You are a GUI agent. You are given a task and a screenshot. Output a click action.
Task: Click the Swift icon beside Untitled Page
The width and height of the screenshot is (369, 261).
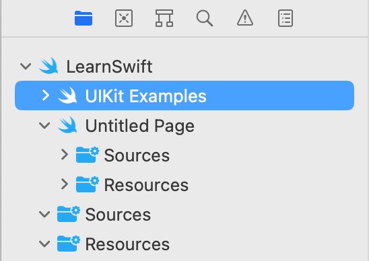[67, 125]
